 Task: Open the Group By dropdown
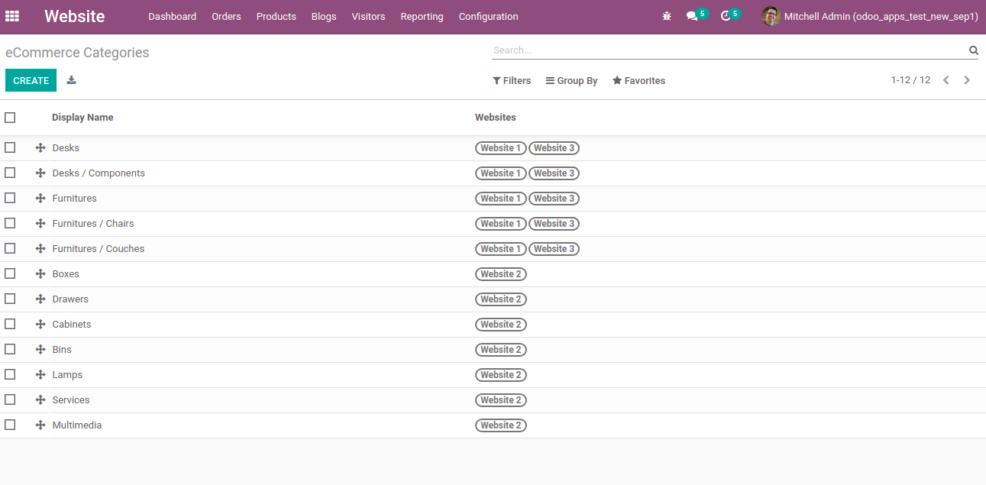(571, 81)
